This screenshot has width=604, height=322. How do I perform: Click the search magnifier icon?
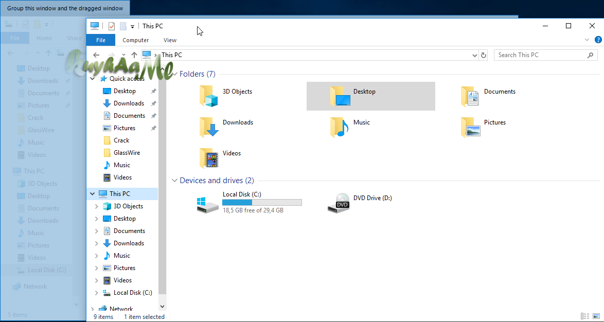[590, 55]
